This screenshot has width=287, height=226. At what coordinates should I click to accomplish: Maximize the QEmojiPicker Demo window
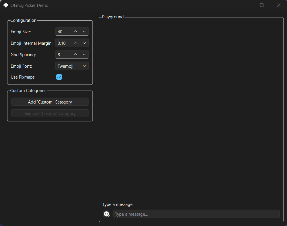(262, 5)
